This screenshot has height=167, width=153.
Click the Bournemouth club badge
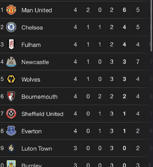click(x=11, y=96)
